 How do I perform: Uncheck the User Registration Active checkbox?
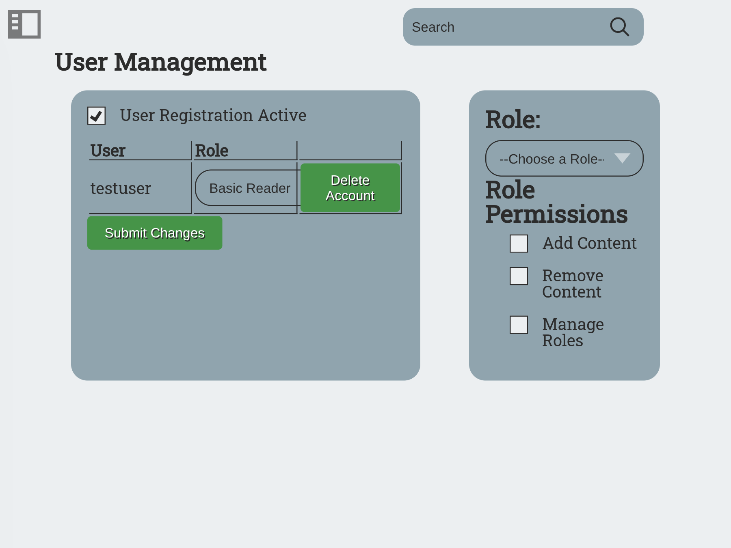point(97,116)
